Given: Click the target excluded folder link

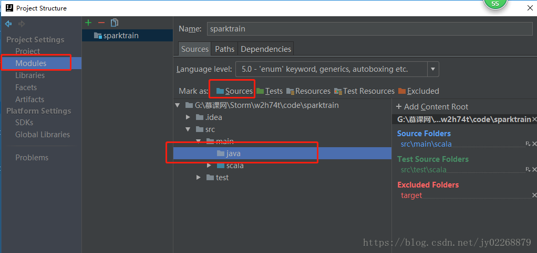Looking at the screenshot, I should pyautogui.click(x=411, y=195).
